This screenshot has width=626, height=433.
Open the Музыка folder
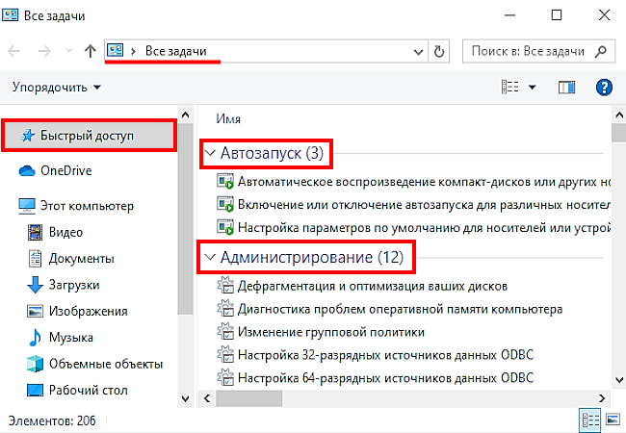tap(61, 338)
